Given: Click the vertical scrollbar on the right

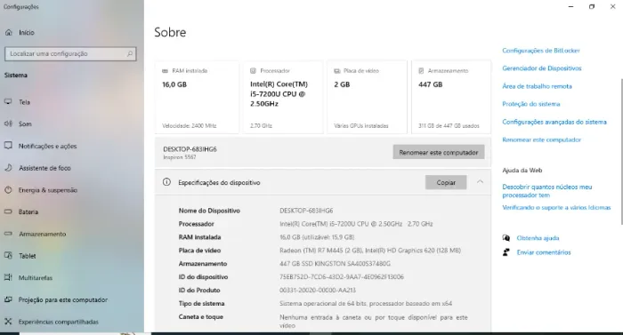Looking at the screenshot, I should coord(621,151).
